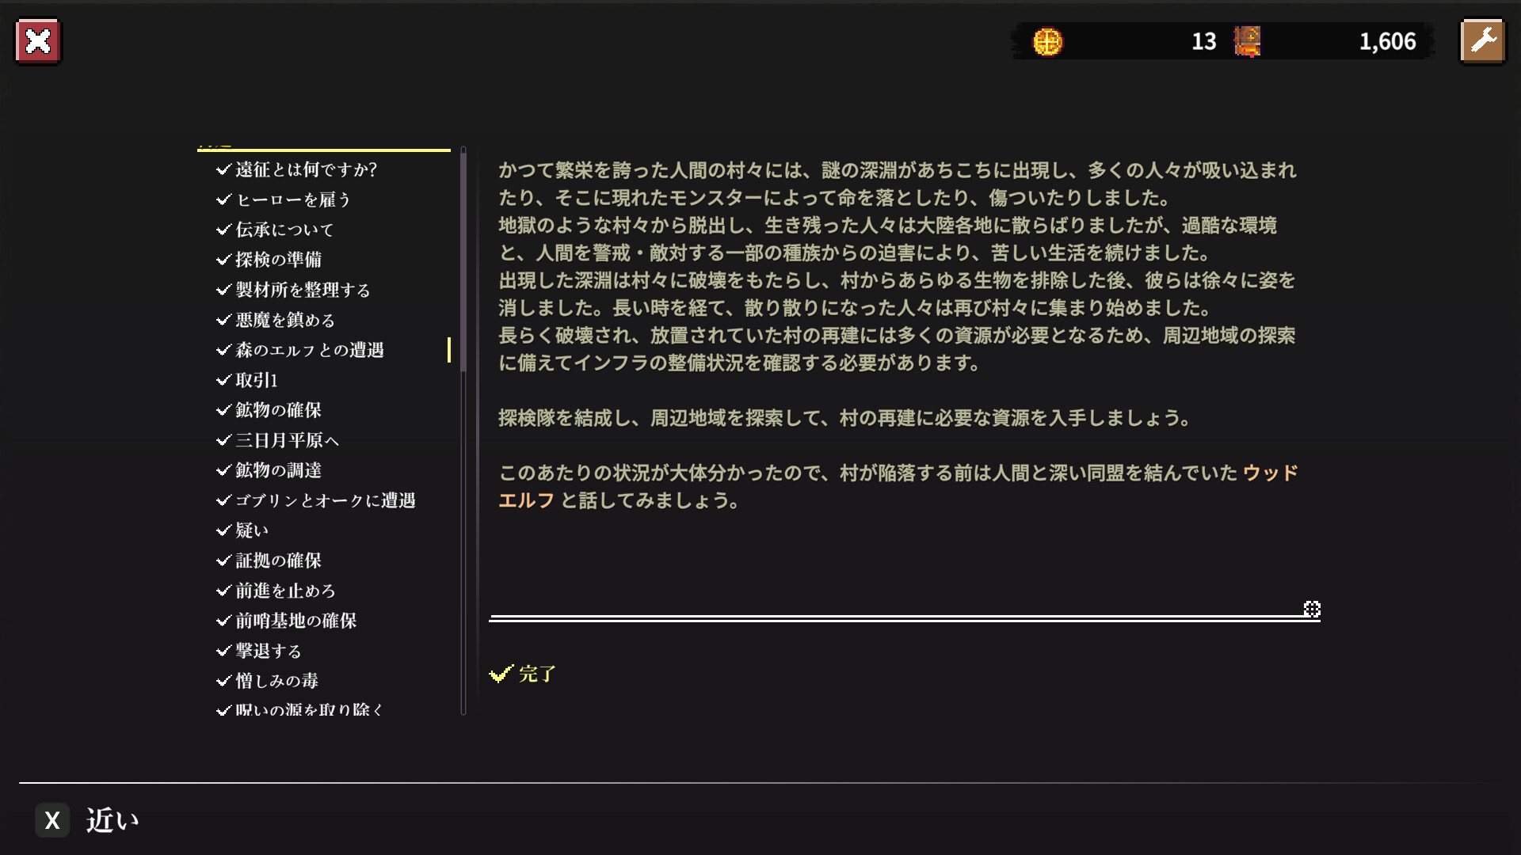The image size is (1521, 855).
Task: Click the checkmark beside 遠征とは何ですか?
Action: point(223,169)
